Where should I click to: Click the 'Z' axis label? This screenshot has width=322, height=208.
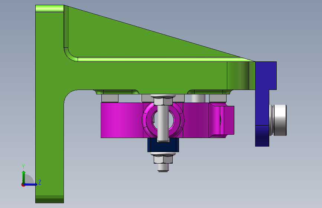point(40,182)
